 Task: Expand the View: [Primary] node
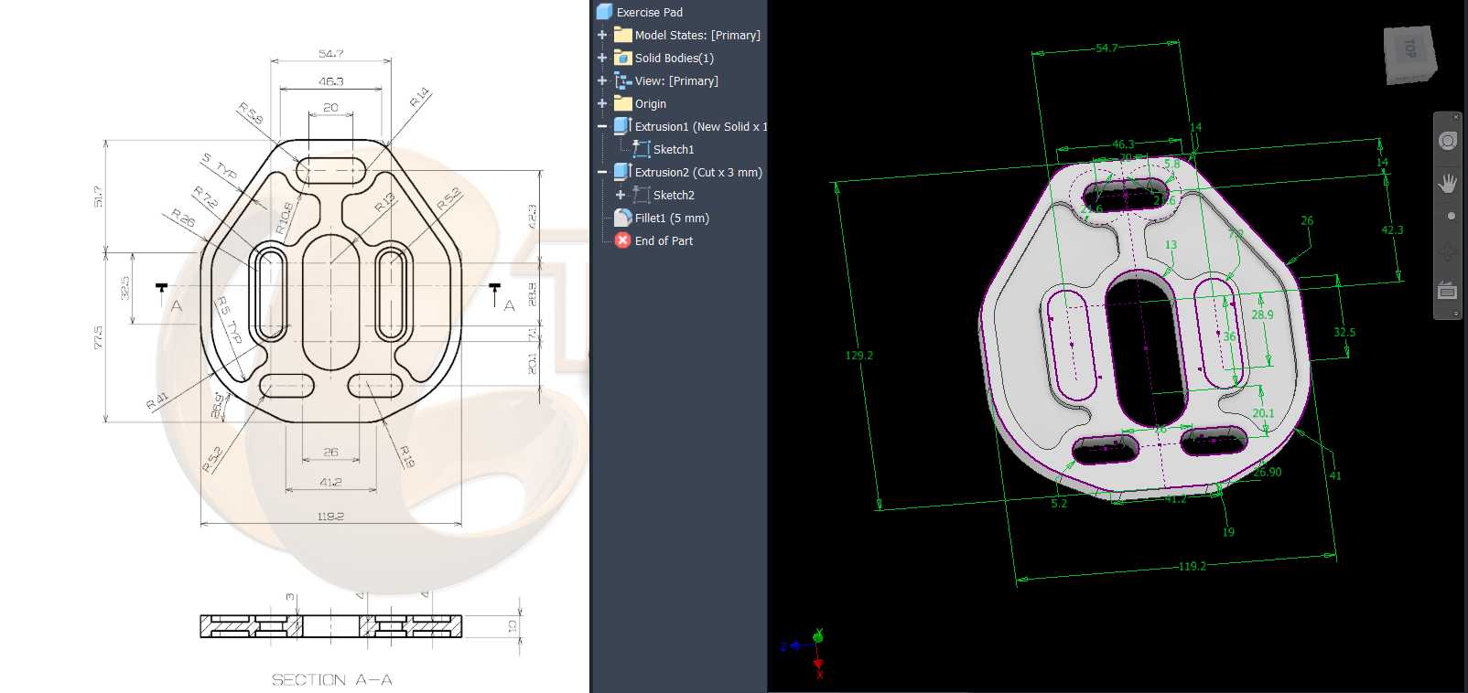coord(602,80)
